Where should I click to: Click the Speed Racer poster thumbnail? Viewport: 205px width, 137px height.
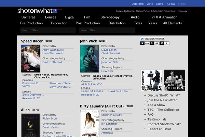click(x=31, y=59)
